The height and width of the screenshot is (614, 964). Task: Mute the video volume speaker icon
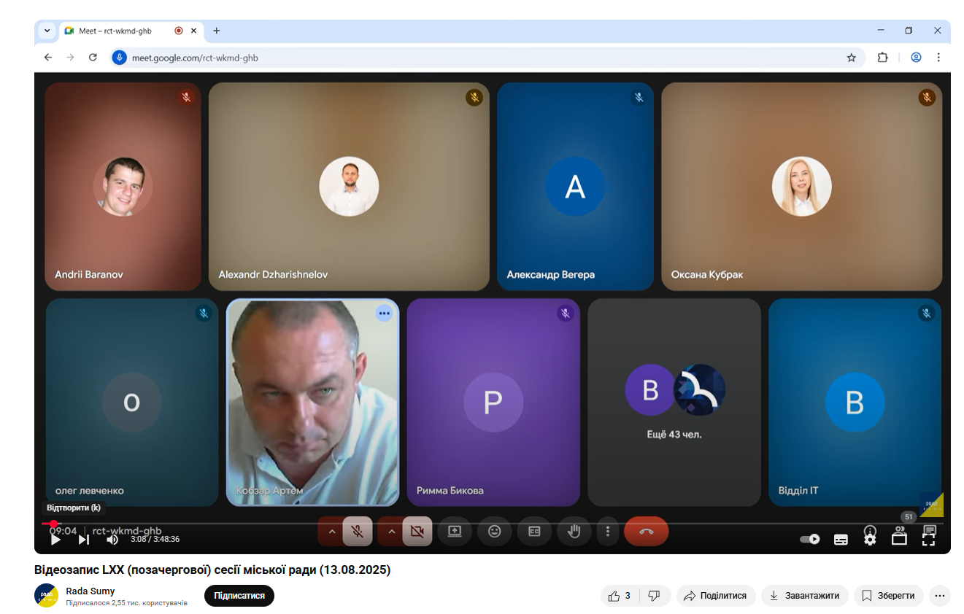pyautogui.click(x=112, y=540)
